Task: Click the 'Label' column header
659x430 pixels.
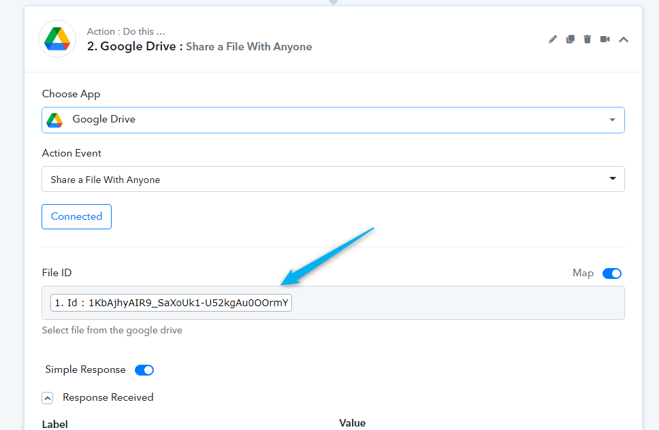Action: (x=54, y=425)
